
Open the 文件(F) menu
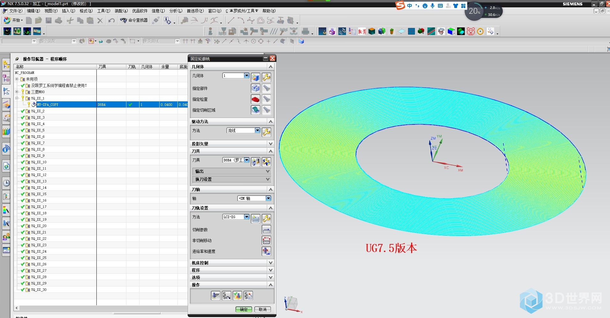tap(16, 11)
